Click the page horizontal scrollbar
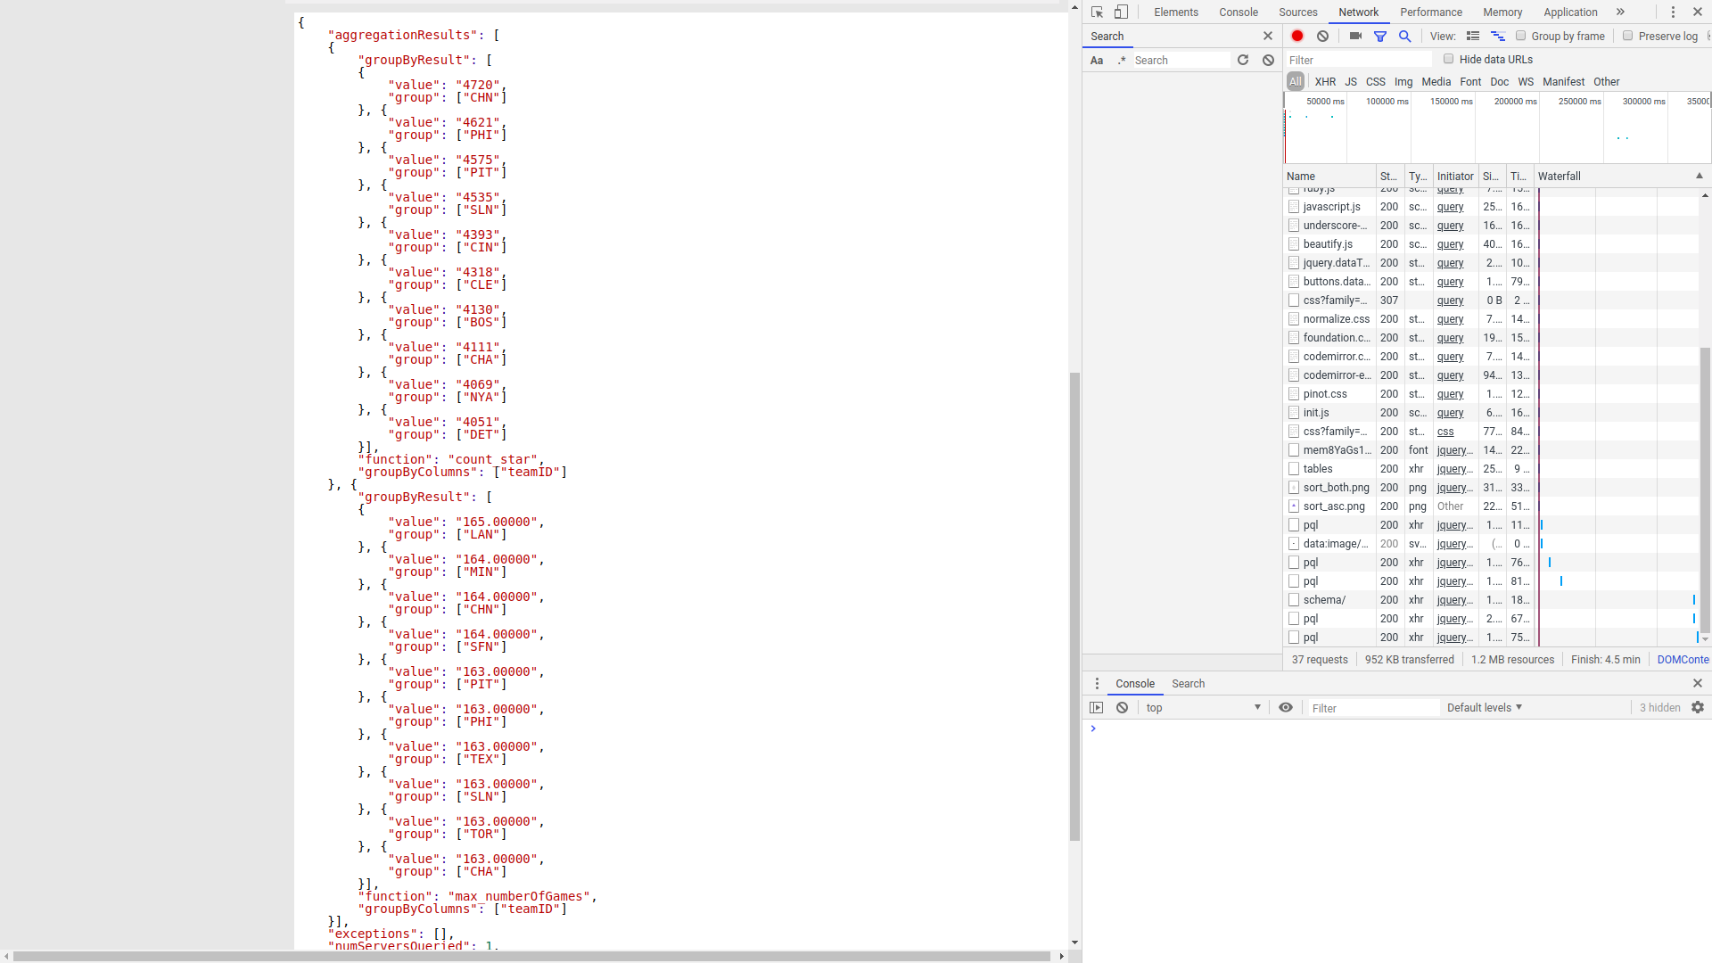 (531, 956)
